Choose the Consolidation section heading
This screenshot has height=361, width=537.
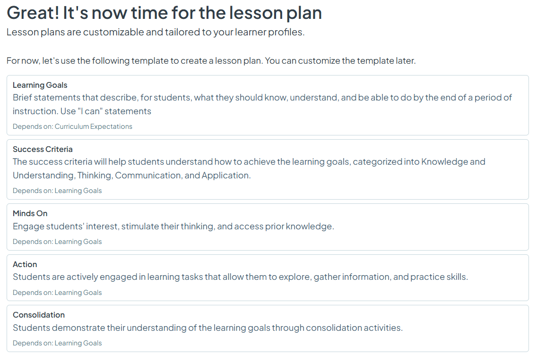click(39, 315)
